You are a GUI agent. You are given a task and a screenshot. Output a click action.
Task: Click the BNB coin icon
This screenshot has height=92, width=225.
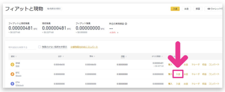12,65
